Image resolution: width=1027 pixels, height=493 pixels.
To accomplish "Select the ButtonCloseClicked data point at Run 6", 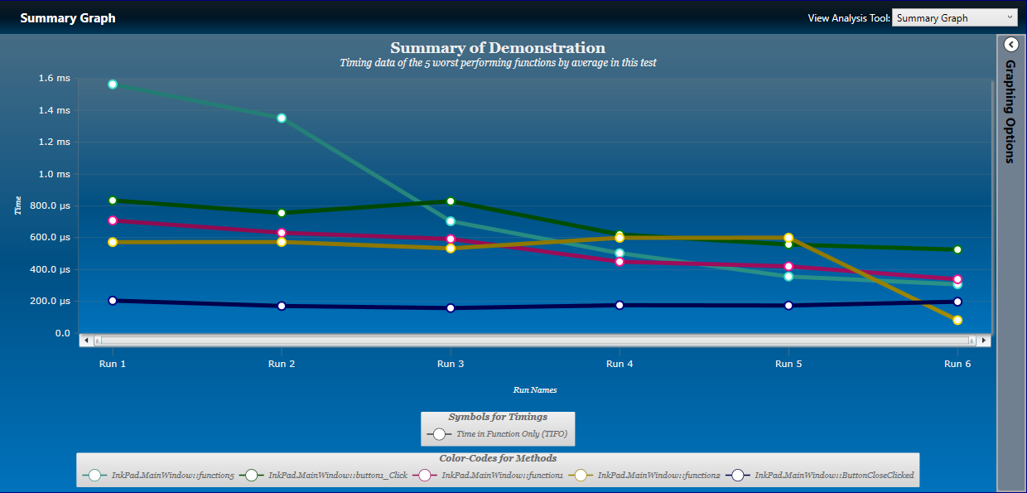I will pos(957,302).
